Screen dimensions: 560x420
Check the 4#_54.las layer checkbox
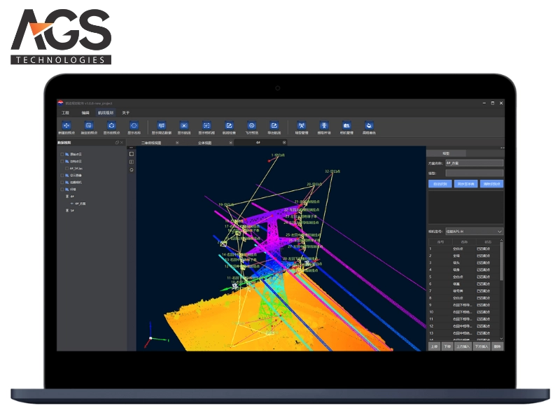point(66,169)
